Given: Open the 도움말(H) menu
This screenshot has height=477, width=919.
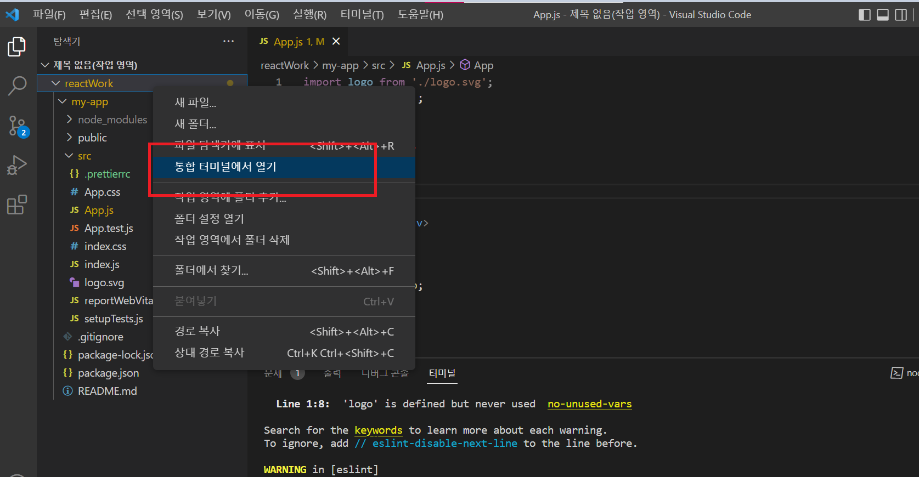Looking at the screenshot, I should point(420,15).
